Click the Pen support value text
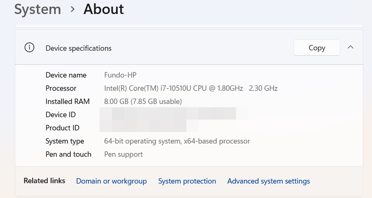 pos(124,154)
